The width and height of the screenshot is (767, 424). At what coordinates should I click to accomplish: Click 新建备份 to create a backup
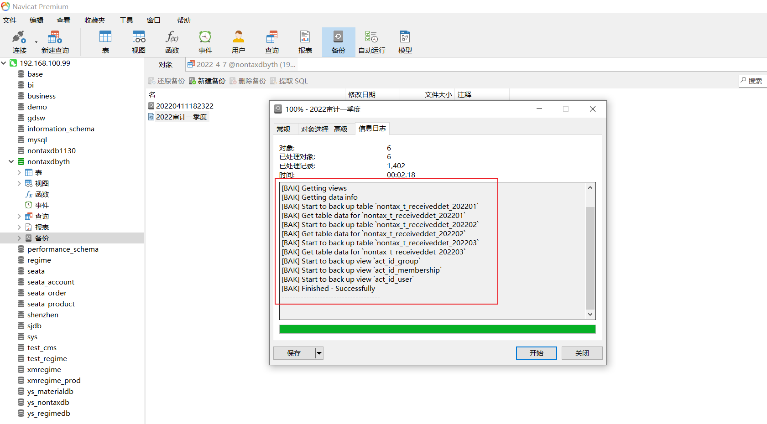click(207, 81)
